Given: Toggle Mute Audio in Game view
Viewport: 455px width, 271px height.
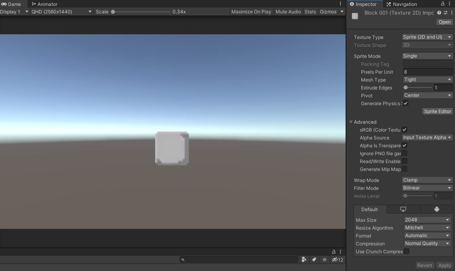Looking at the screenshot, I should point(288,11).
